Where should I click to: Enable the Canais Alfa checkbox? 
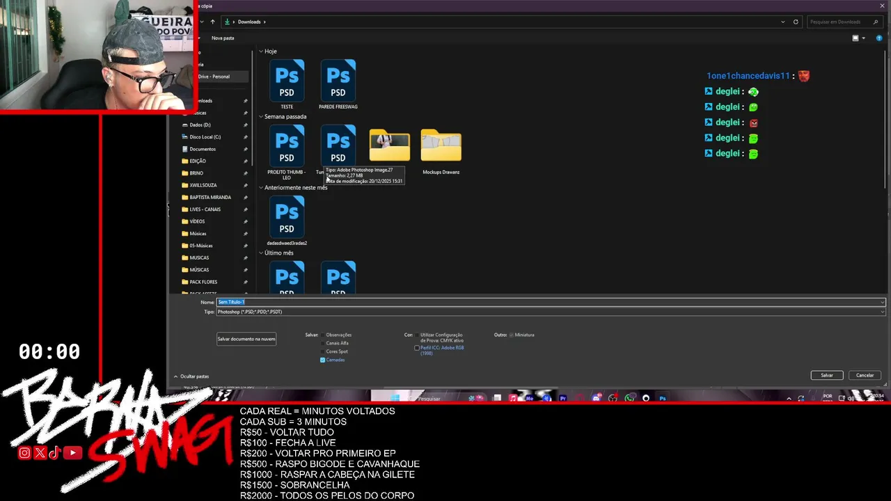pos(322,344)
